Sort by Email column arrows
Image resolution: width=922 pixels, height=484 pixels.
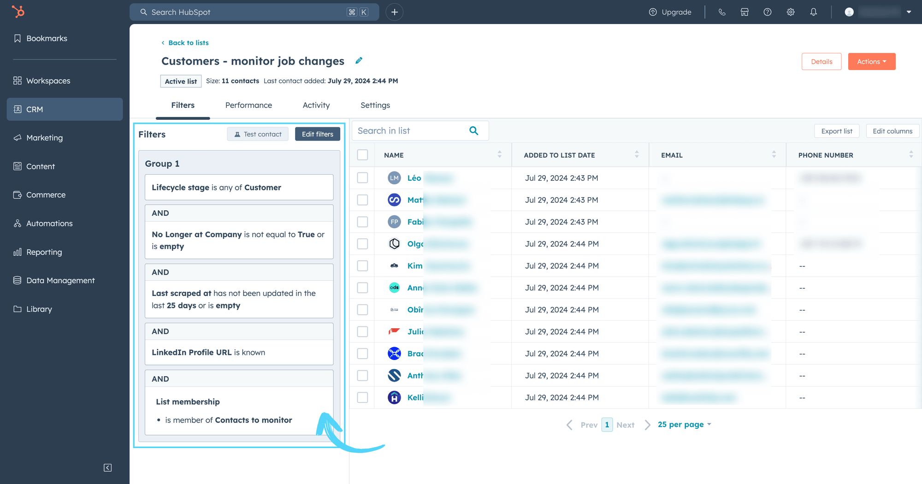point(774,154)
